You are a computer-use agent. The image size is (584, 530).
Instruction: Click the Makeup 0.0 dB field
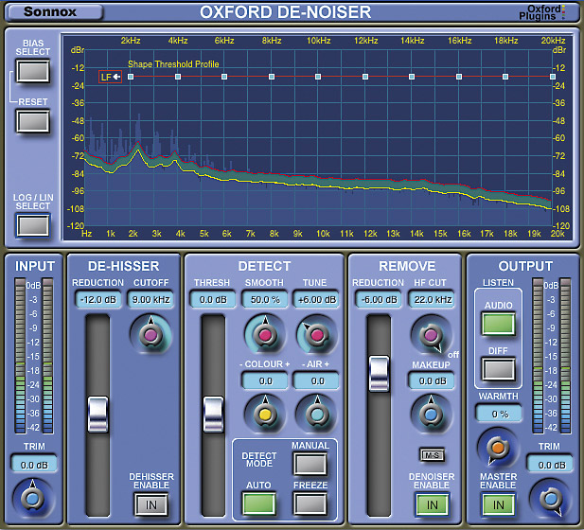pos(432,381)
